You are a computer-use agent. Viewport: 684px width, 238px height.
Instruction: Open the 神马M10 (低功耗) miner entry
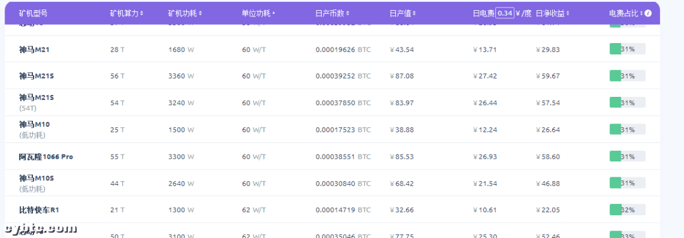(34, 130)
